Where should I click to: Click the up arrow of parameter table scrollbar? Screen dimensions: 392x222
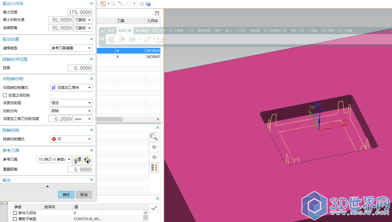tap(146, 212)
